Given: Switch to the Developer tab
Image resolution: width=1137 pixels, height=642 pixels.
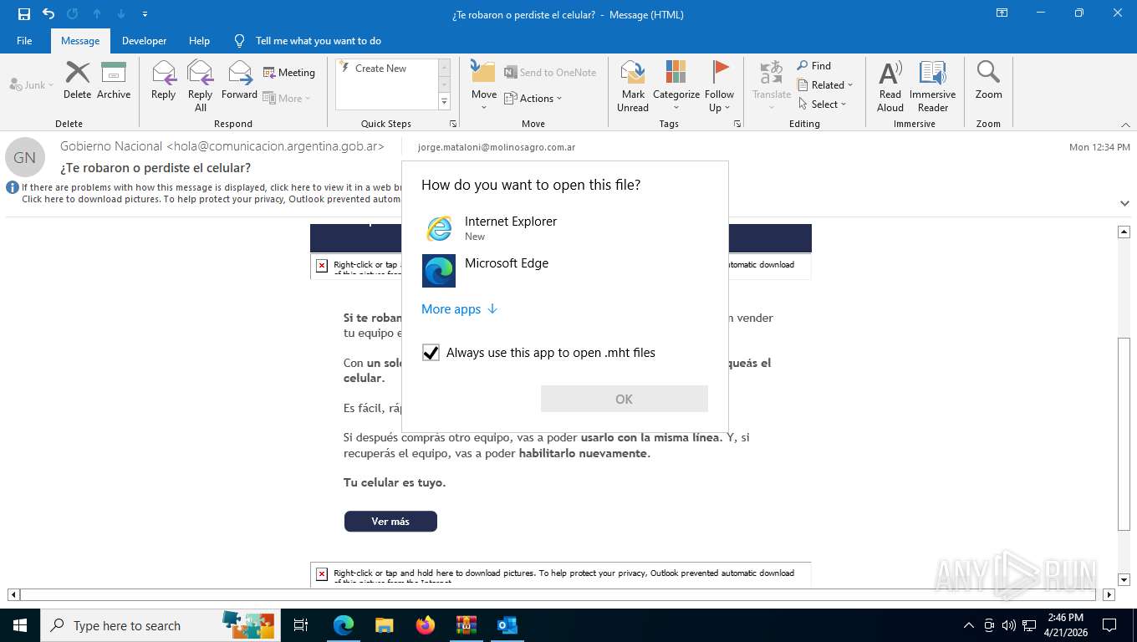Looking at the screenshot, I should pos(144,41).
